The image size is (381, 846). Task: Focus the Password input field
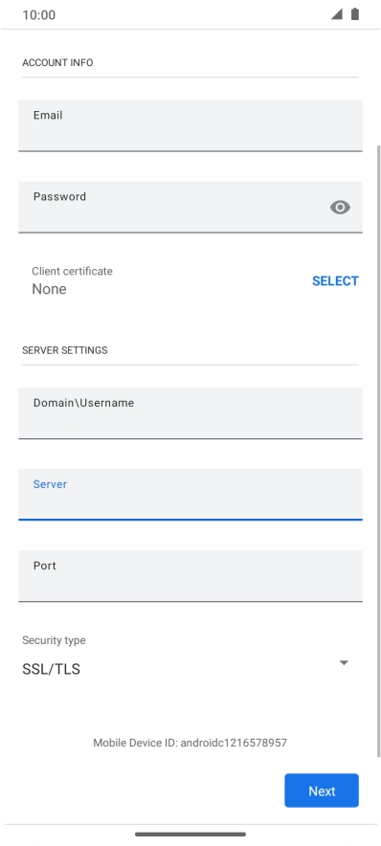click(190, 207)
